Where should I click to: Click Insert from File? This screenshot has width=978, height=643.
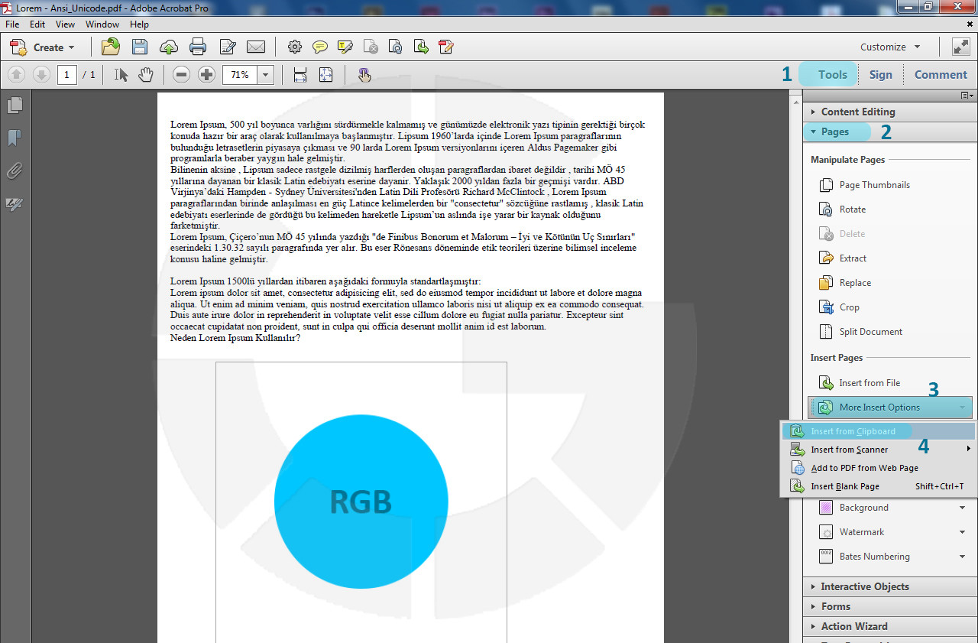pos(860,383)
